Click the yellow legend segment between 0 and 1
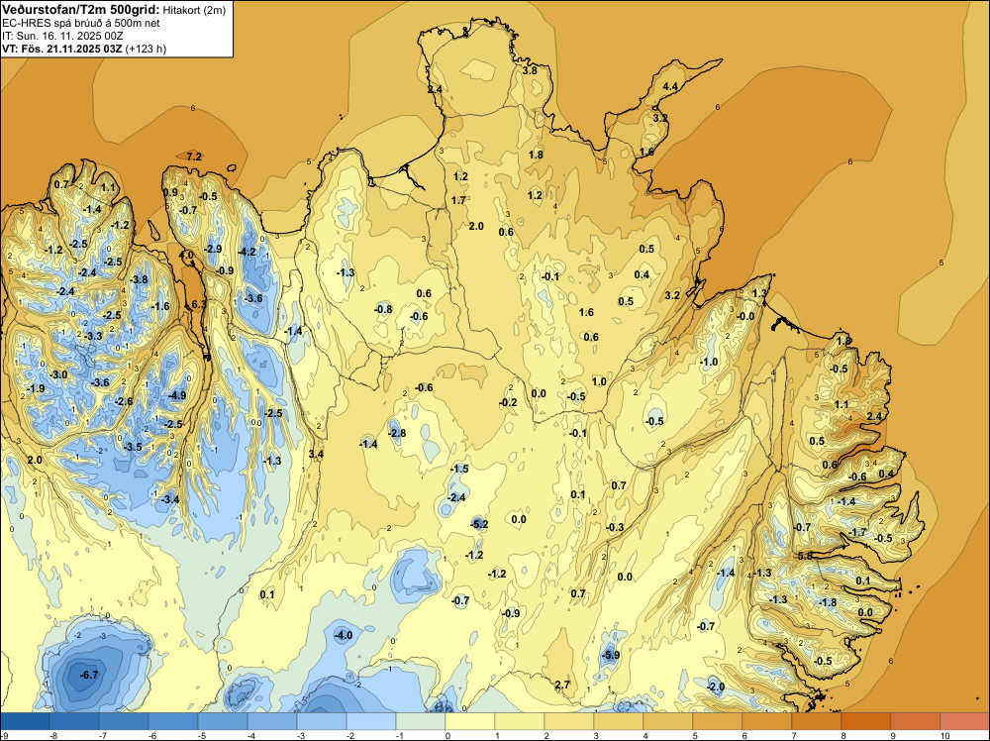 [x=469, y=721]
